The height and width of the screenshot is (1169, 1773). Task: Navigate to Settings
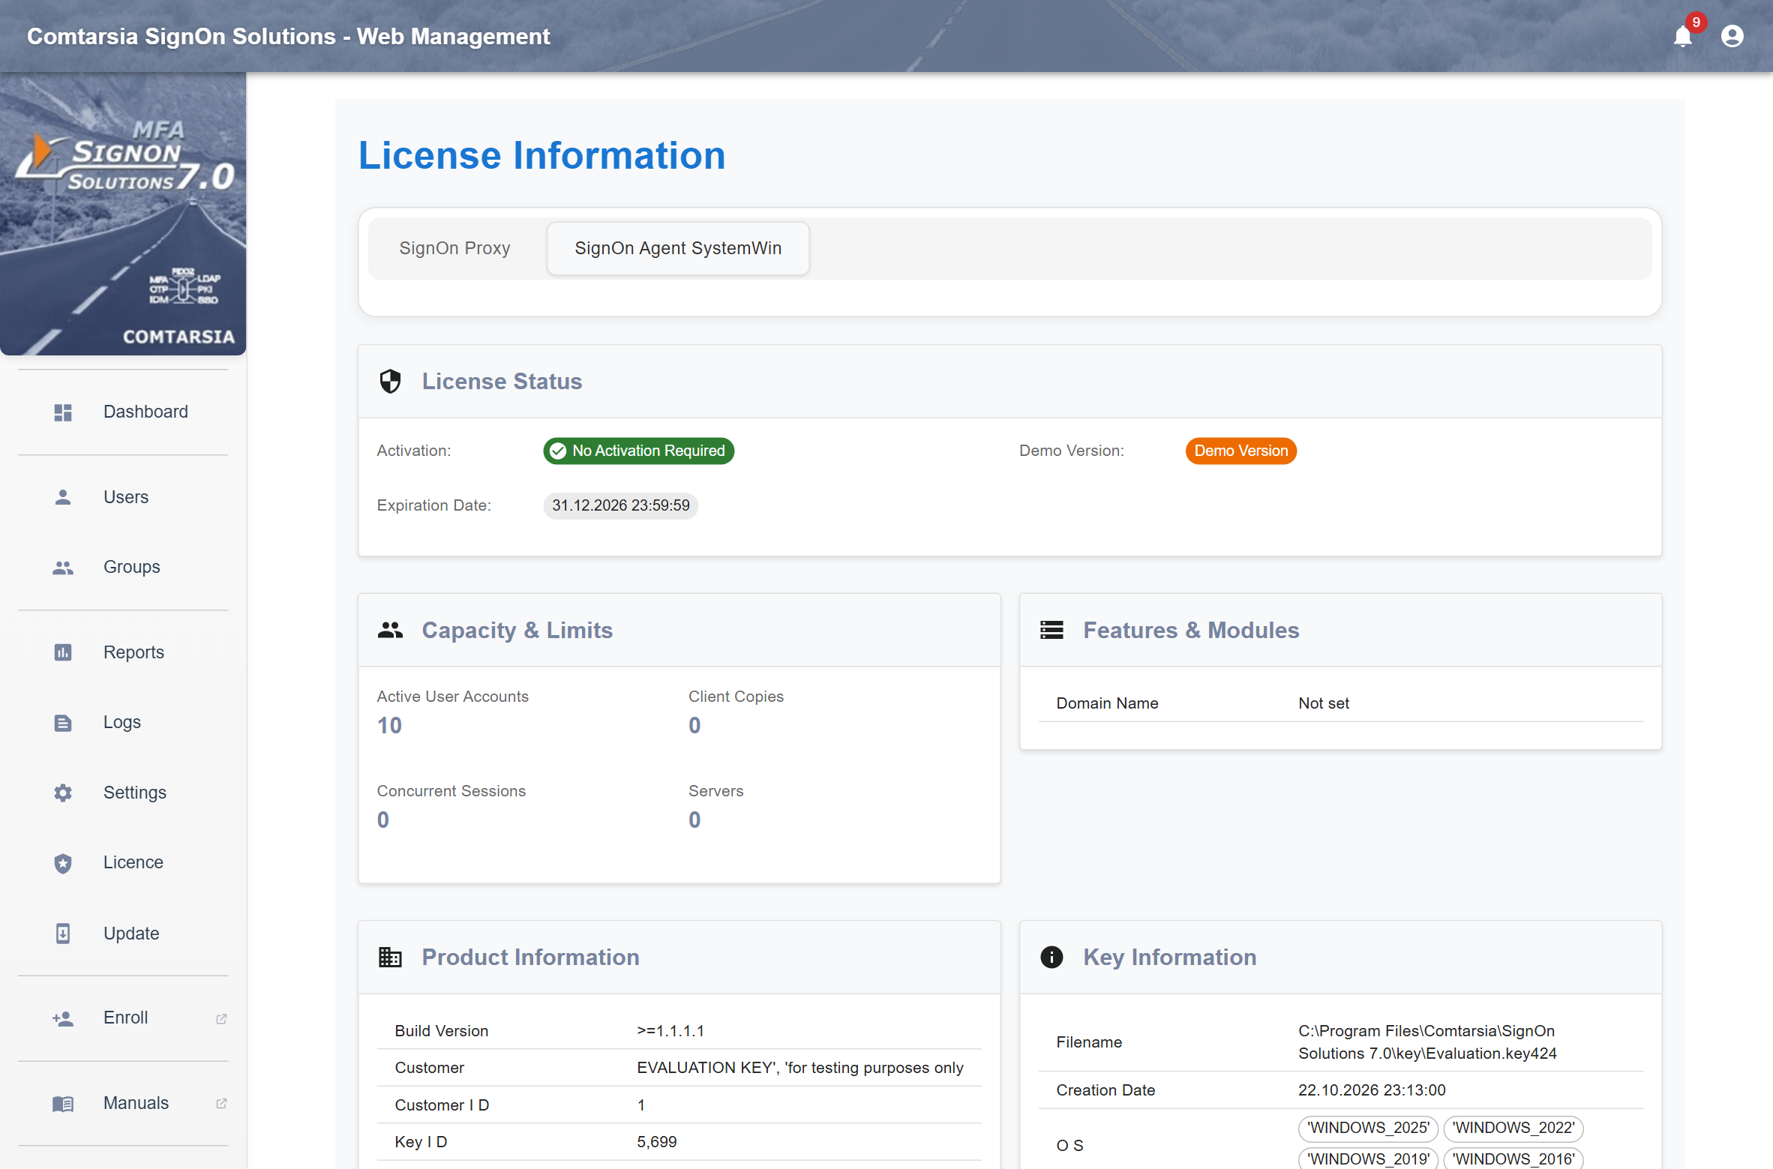123,793
